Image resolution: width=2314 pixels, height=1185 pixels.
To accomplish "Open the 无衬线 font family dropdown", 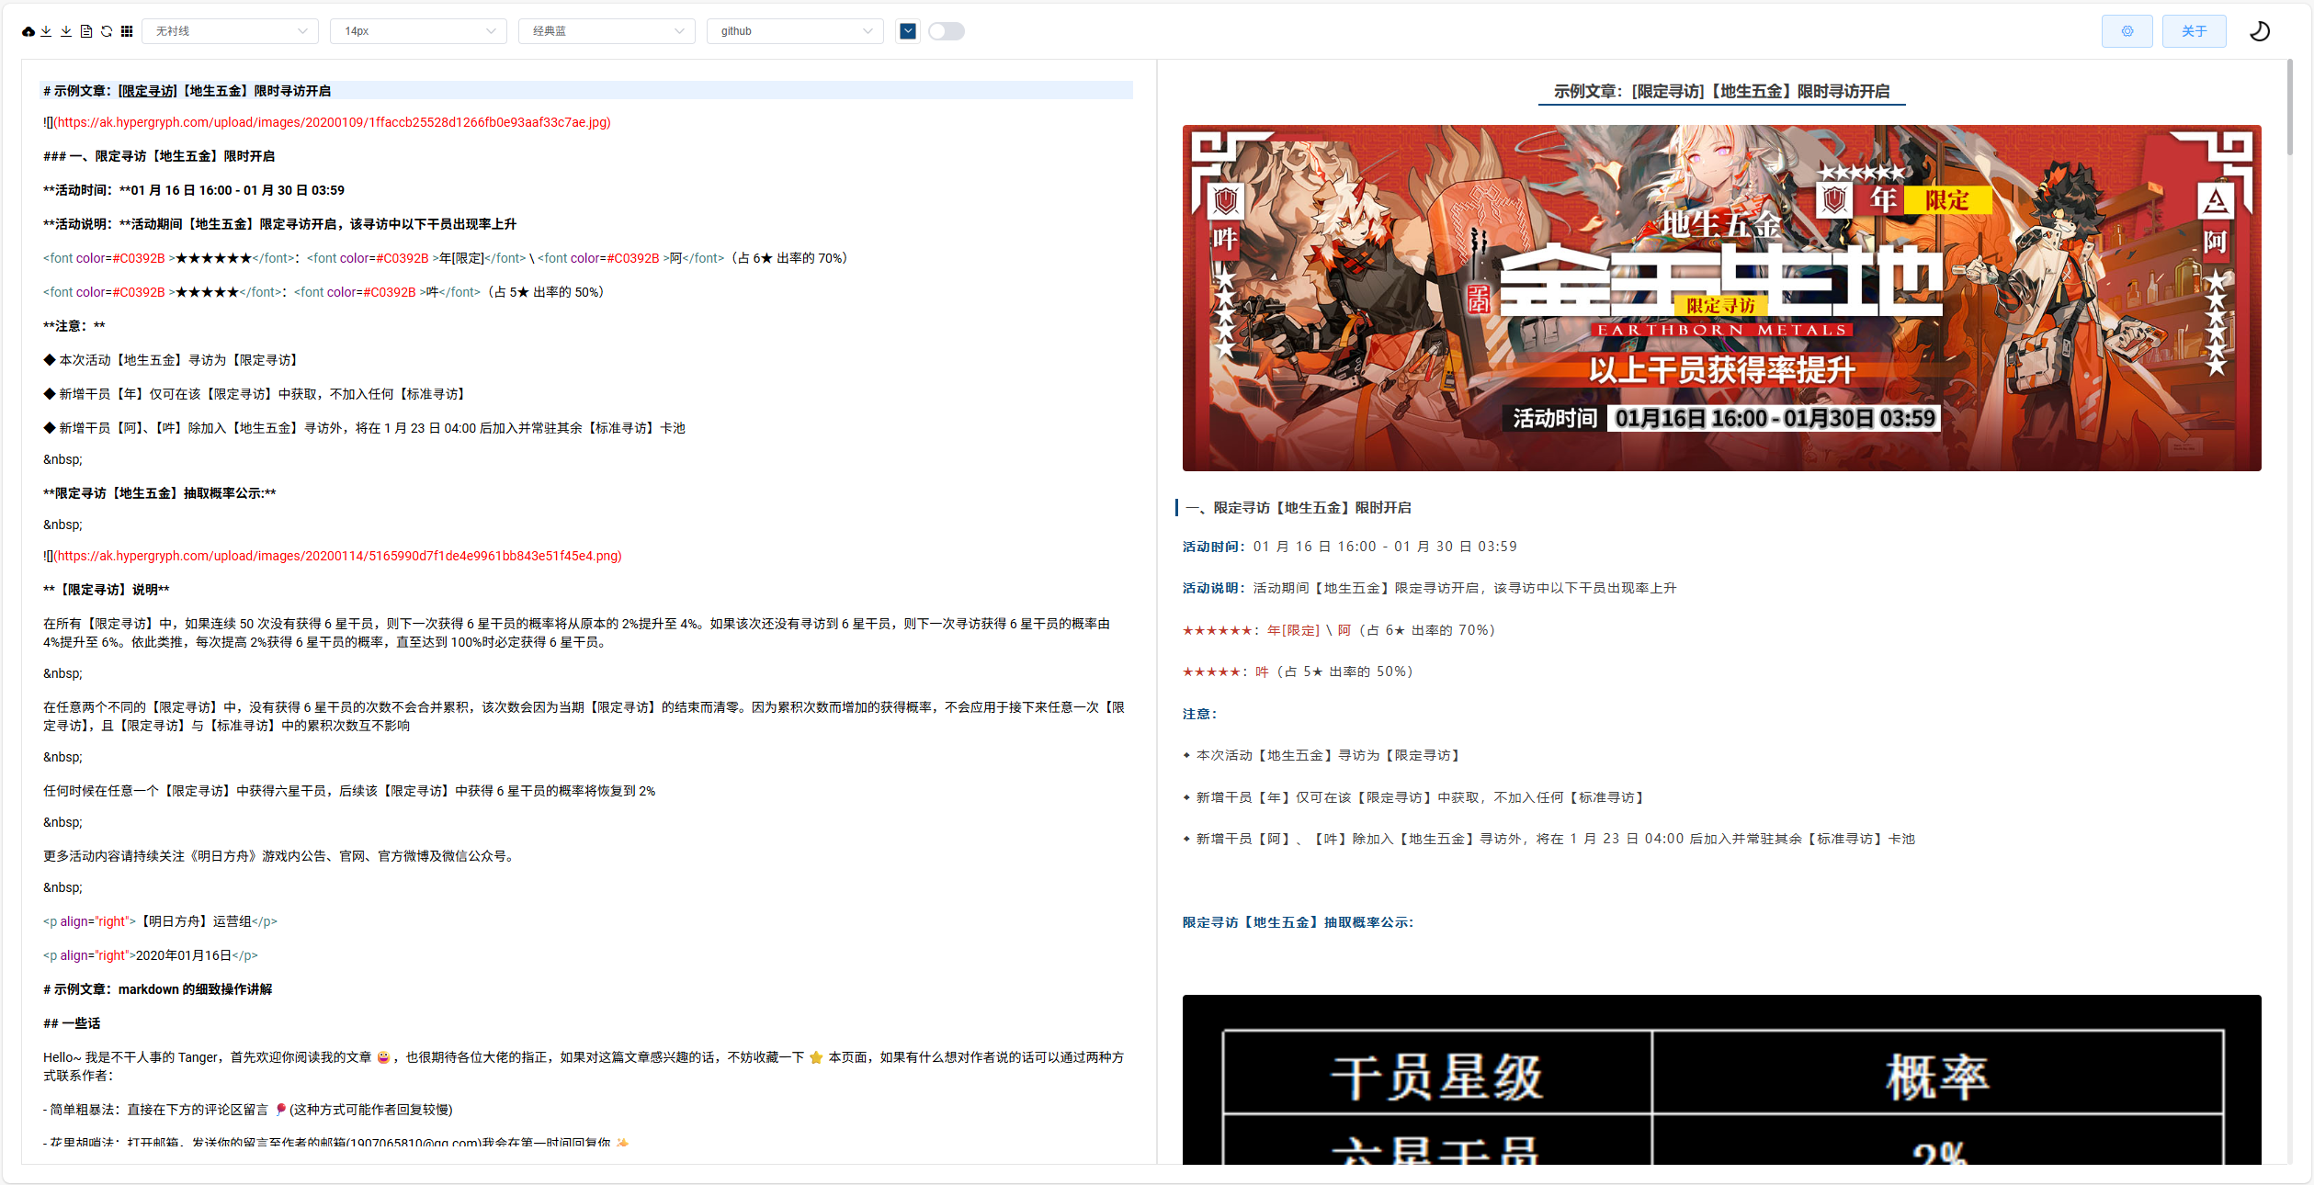I will point(230,31).
